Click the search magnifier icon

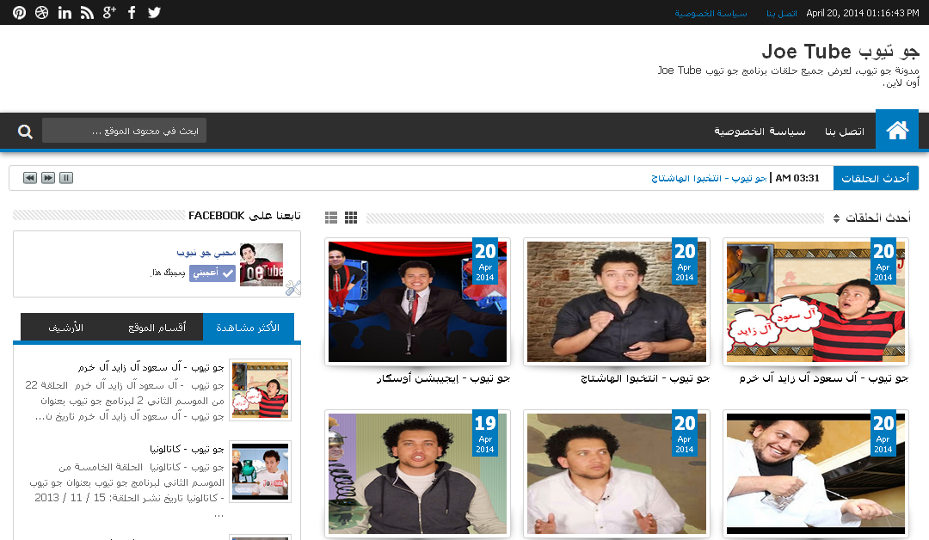25,132
